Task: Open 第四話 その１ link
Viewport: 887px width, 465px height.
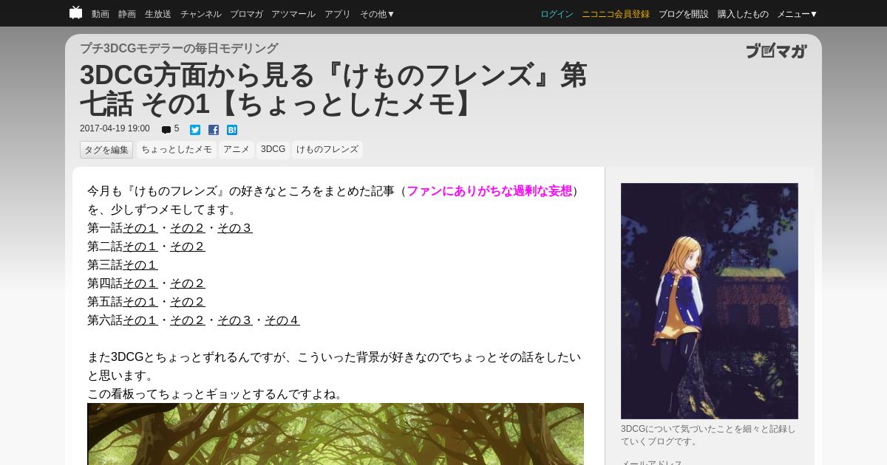Action: tap(140, 283)
